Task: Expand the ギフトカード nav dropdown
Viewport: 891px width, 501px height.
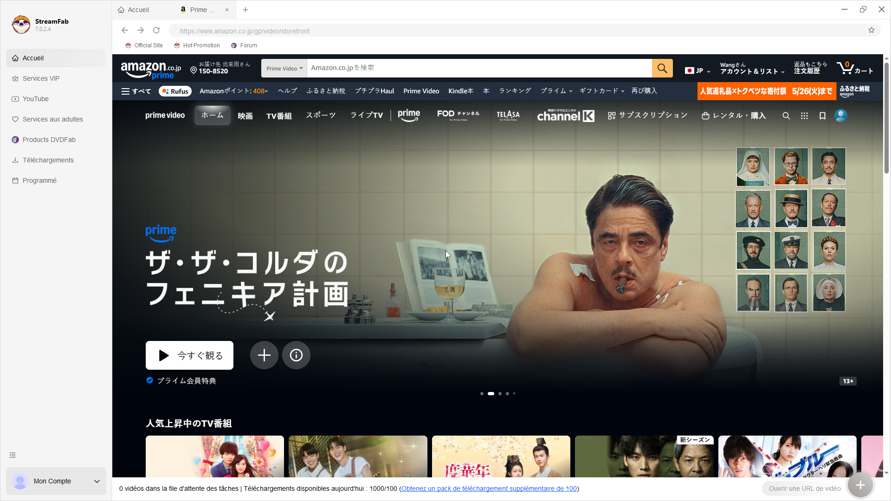Action: point(602,91)
